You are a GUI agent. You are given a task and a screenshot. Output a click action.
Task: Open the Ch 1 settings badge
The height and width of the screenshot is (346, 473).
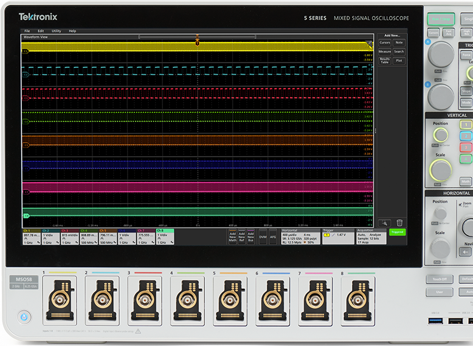(x=32, y=237)
